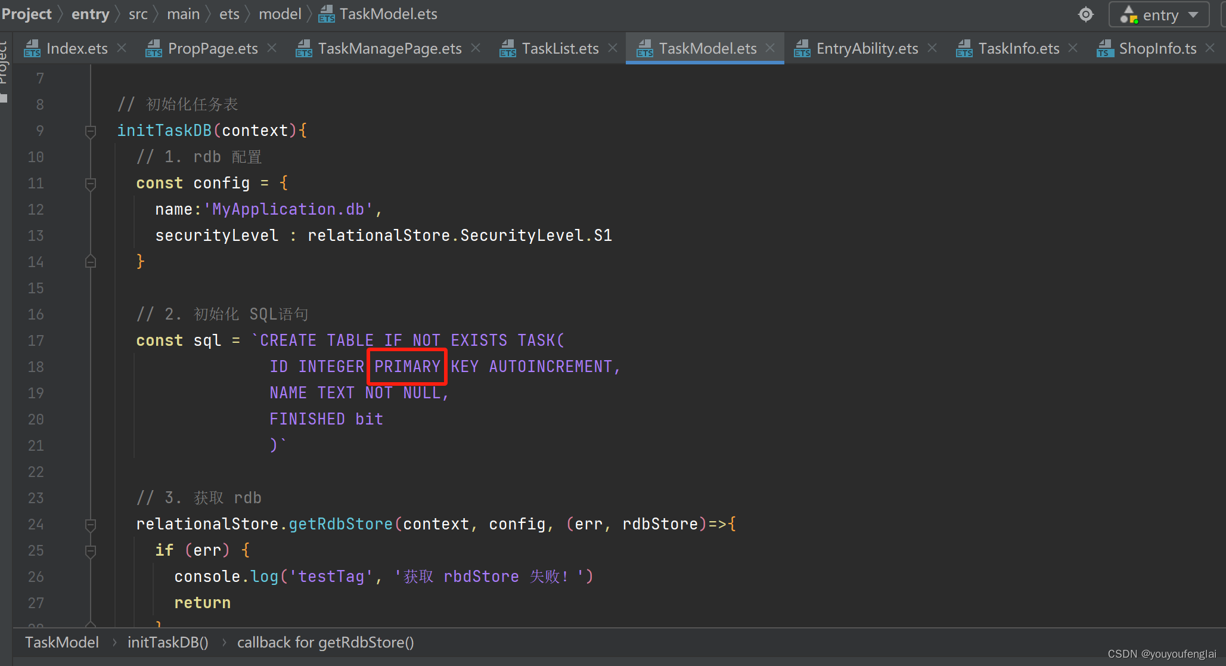Click SecurityLevel.S1 on line 13
The width and height of the screenshot is (1226, 666).
(536, 236)
